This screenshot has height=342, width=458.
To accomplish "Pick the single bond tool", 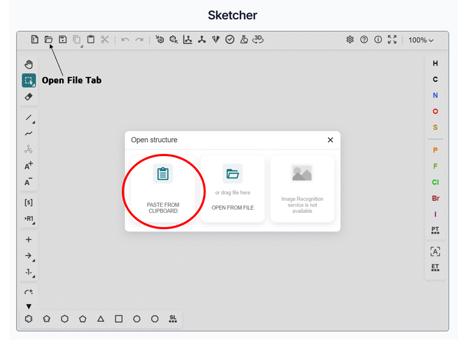I will (28, 119).
